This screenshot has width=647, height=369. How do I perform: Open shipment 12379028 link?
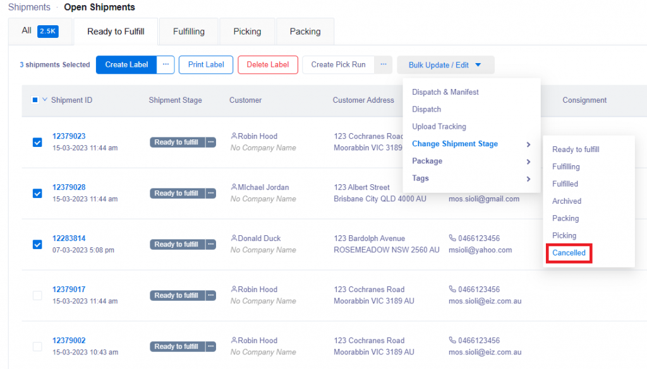click(x=69, y=187)
